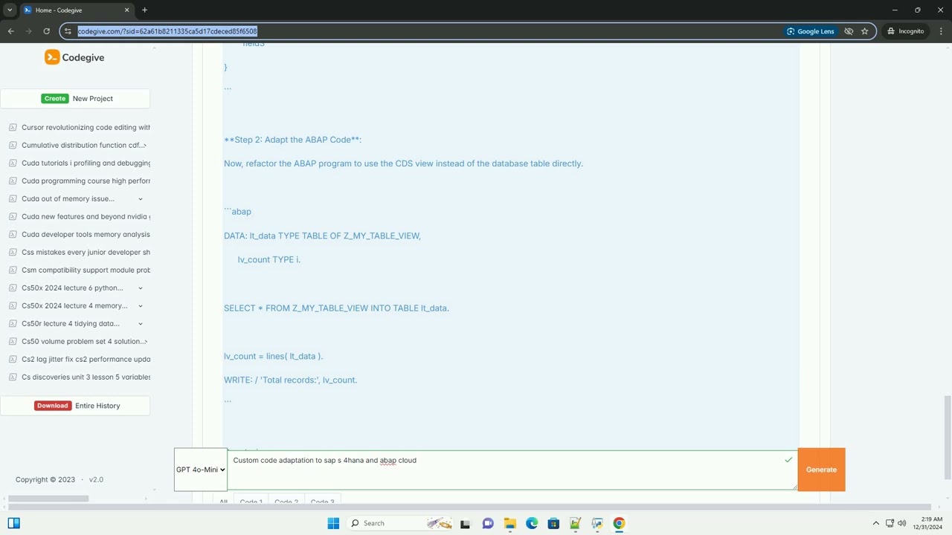Expand 'Cs50r lecture 4 tidying data' chevron
This screenshot has height=535, width=952.
tap(141, 323)
